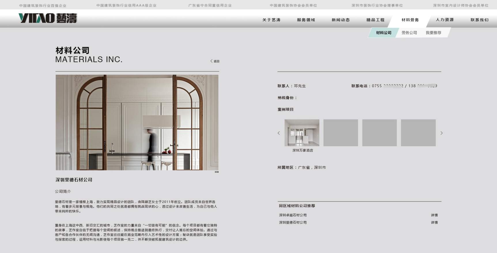Click 中国建筑装饰协会会员单位 in top bar
Viewport: 497px width, 253px height.
click(293, 5)
